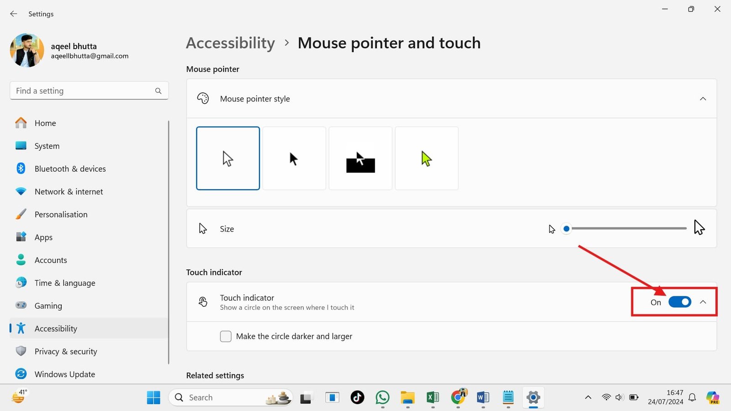Viewport: 731px width, 411px height.
Task: Open WhatsApp from the taskbar
Action: (x=382, y=398)
